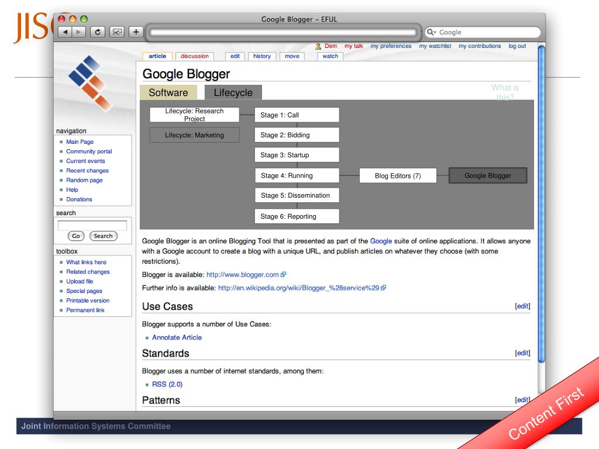The height and width of the screenshot is (449, 599).
Task: Open the Help navigation link
Action: coord(72,189)
